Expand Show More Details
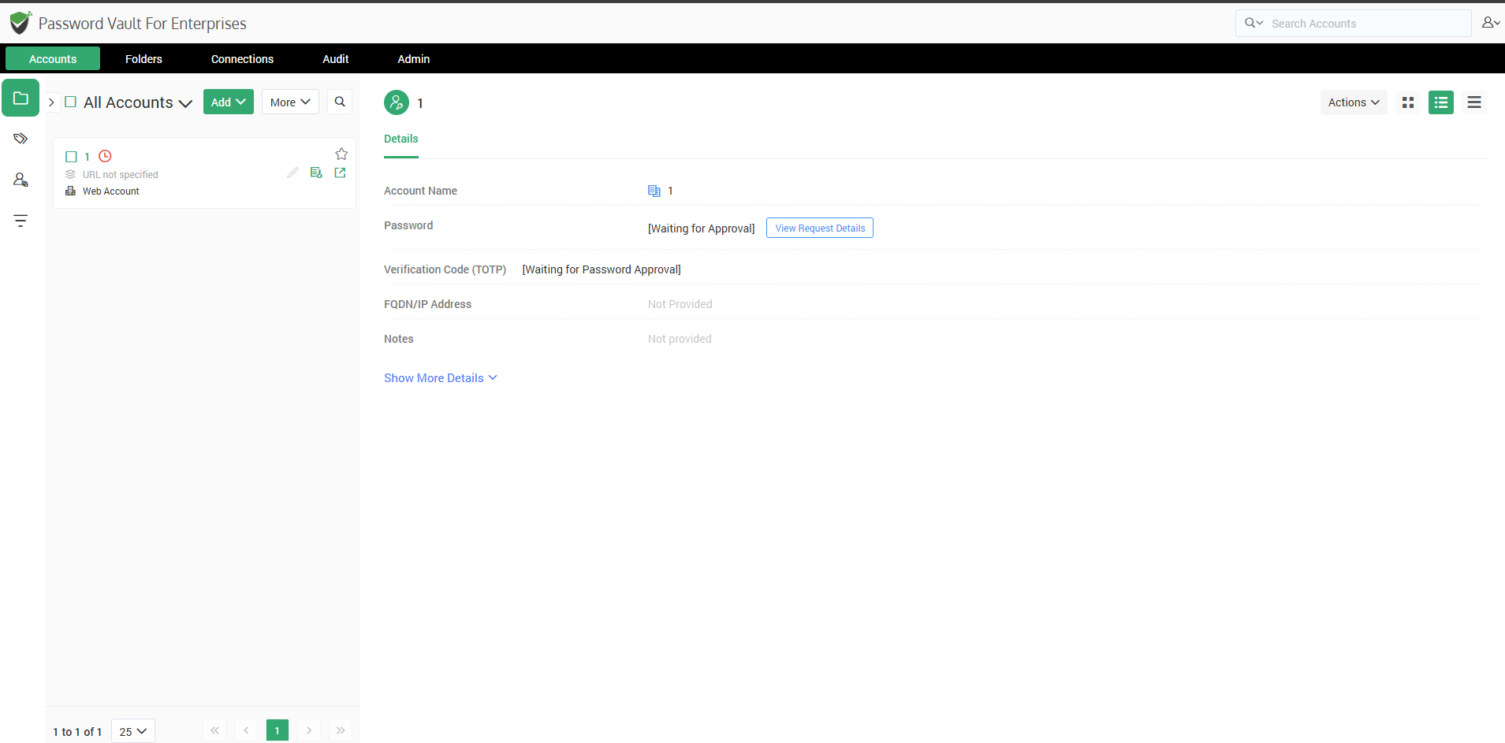Screen dimensions: 1505x743 [x=441, y=378]
